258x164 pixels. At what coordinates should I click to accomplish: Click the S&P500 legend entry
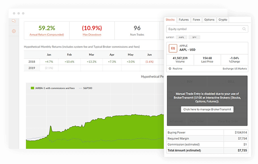pos(86,88)
